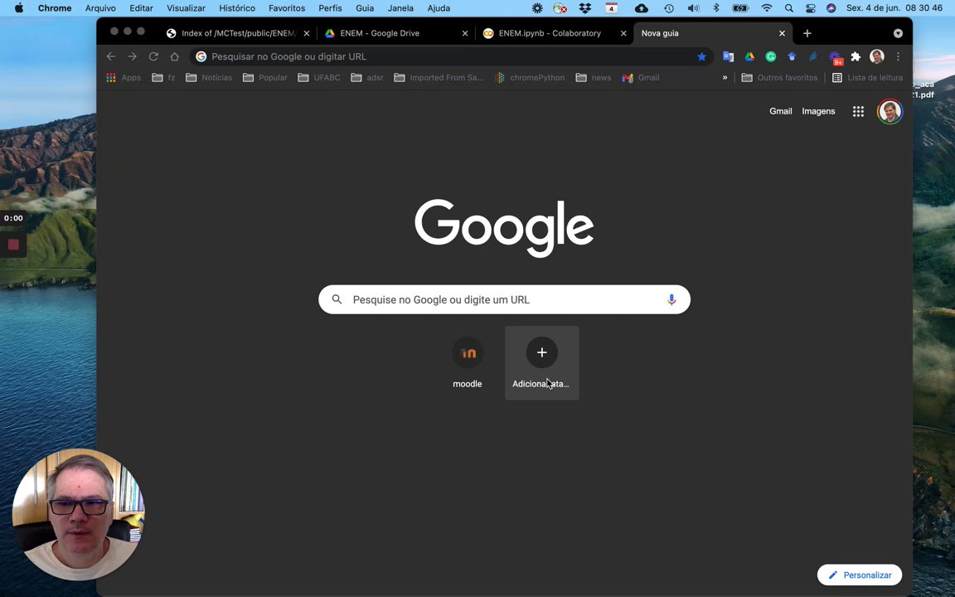Show hidden bookmarks with the chevron
955x597 pixels.
pyautogui.click(x=725, y=77)
